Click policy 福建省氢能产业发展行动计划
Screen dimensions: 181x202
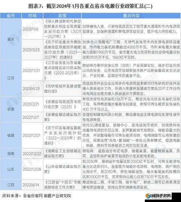click(63, 135)
